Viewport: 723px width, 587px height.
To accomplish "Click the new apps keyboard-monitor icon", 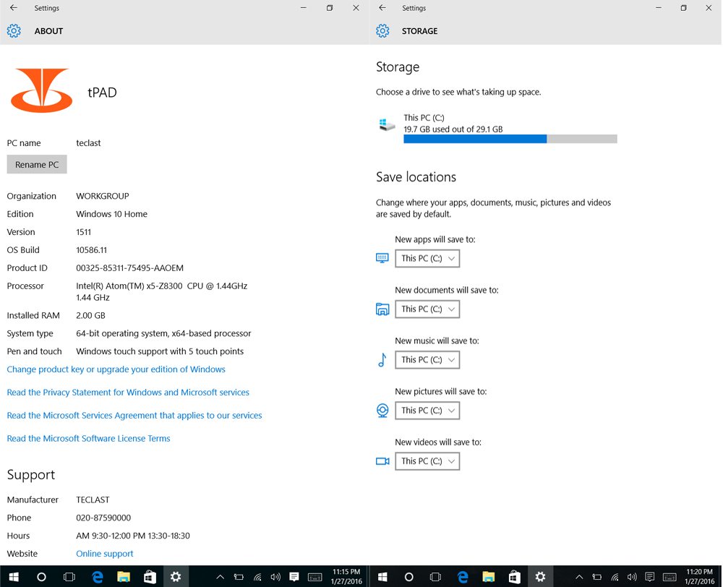I will tap(382, 258).
